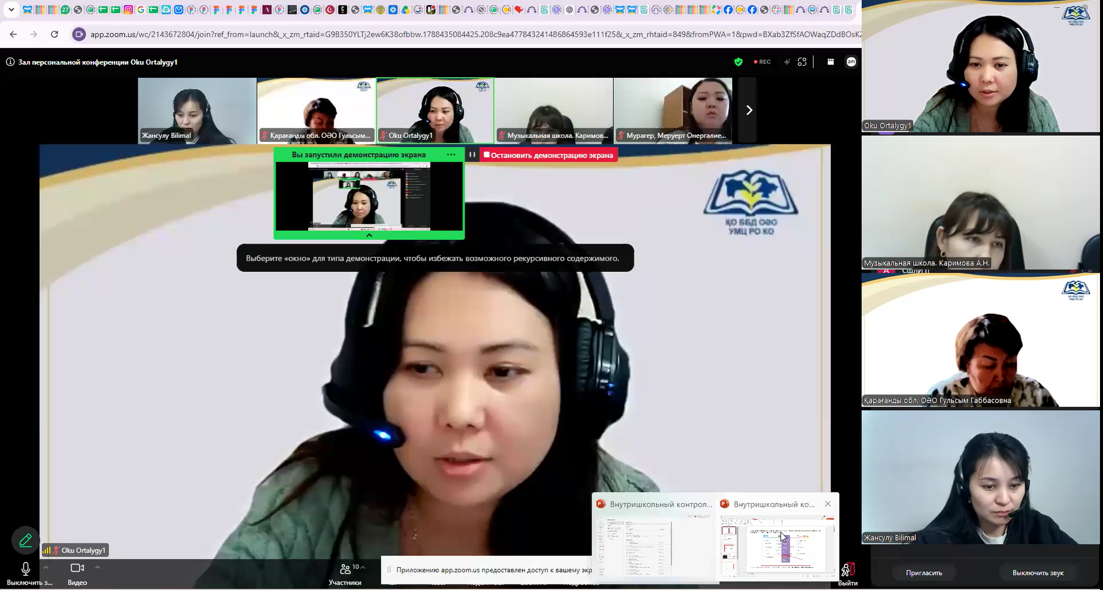Screen dimensions: 1103x590
Task: Select second Внутришкольный PowerPoint window thumbnail
Action: tap(779, 538)
